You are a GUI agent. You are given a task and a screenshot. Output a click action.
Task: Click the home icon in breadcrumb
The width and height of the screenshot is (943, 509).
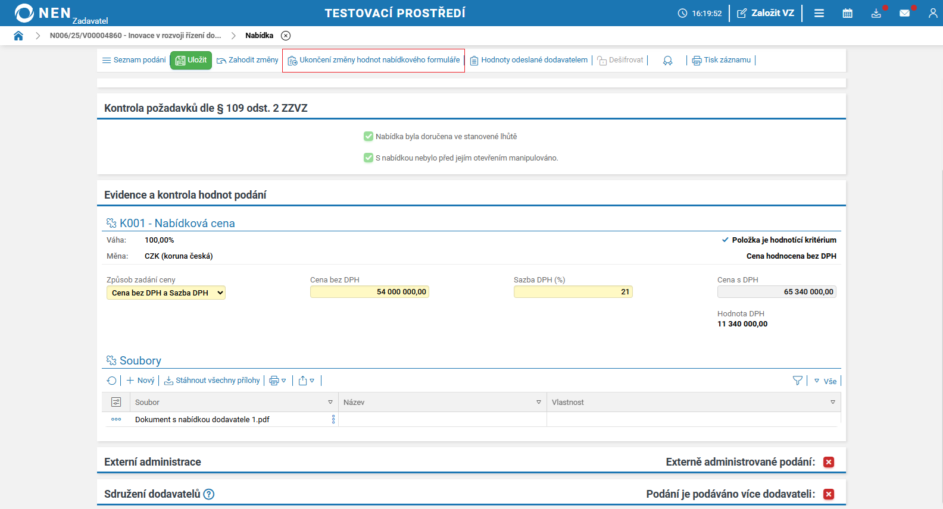(18, 36)
